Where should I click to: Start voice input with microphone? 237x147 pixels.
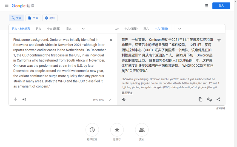click(15, 99)
